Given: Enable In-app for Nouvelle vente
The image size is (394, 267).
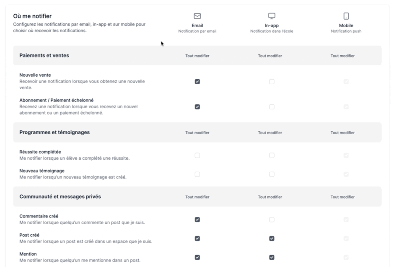Looking at the screenshot, I should tap(272, 82).
